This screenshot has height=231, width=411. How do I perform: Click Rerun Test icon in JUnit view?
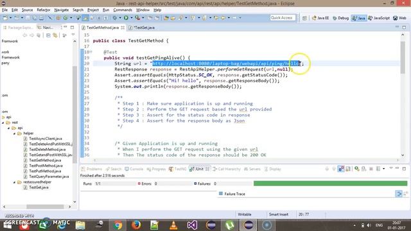(357, 169)
